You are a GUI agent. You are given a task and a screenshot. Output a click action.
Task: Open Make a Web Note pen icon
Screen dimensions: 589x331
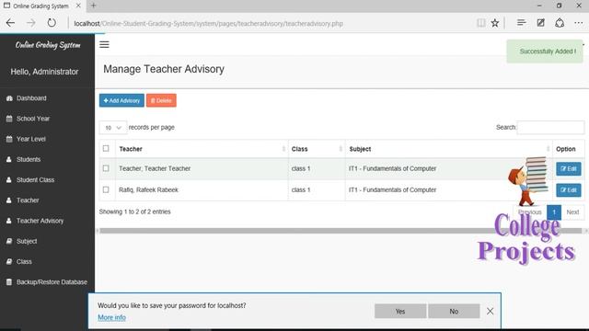pyautogui.click(x=540, y=23)
